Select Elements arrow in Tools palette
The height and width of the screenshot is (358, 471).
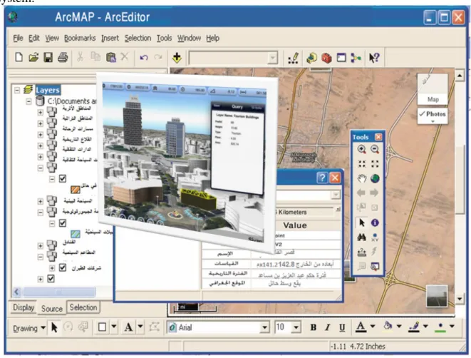click(x=362, y=223)
